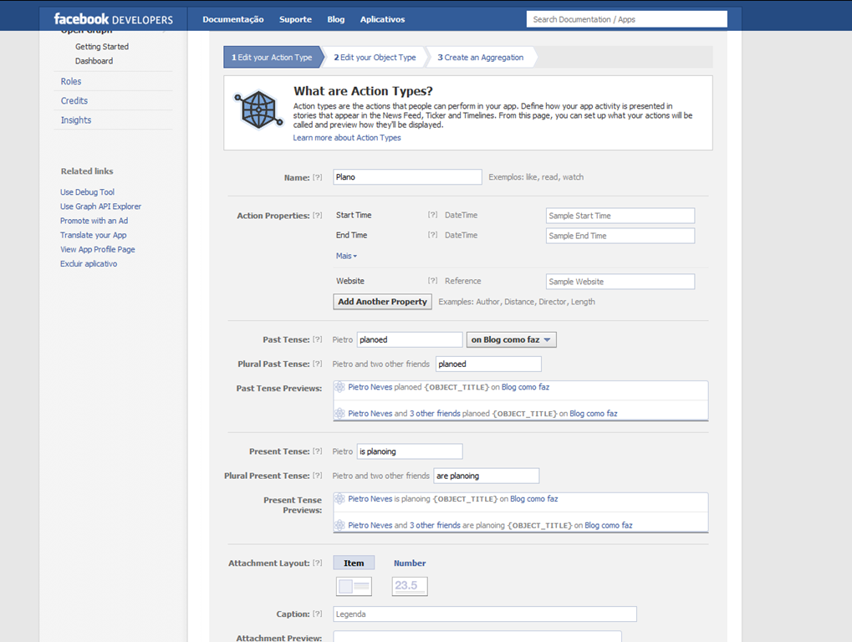Click help [?] next to Action Properties label
The width and height of the screenshot is (852, 642).
(318, 216)
